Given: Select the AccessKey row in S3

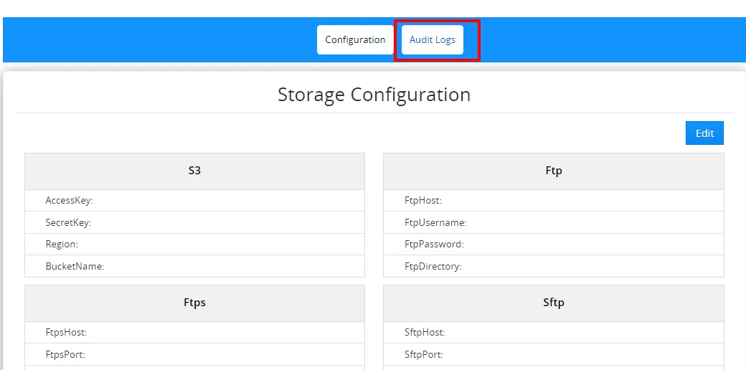Looking at the screenshot, I should coord(194,201).
